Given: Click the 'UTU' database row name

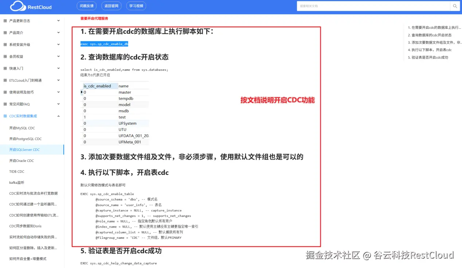Looking at the screenshot, I should (x=122, y=129).
